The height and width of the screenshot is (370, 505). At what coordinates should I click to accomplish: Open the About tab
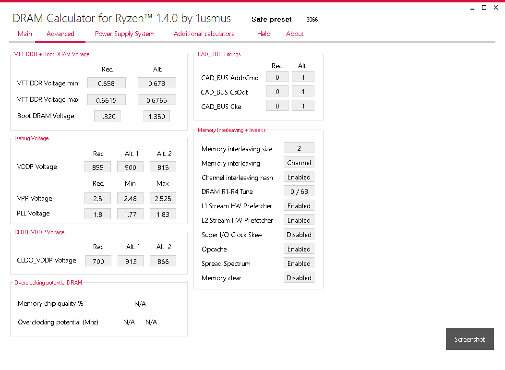pyautogui.click(x=295, y=34)
